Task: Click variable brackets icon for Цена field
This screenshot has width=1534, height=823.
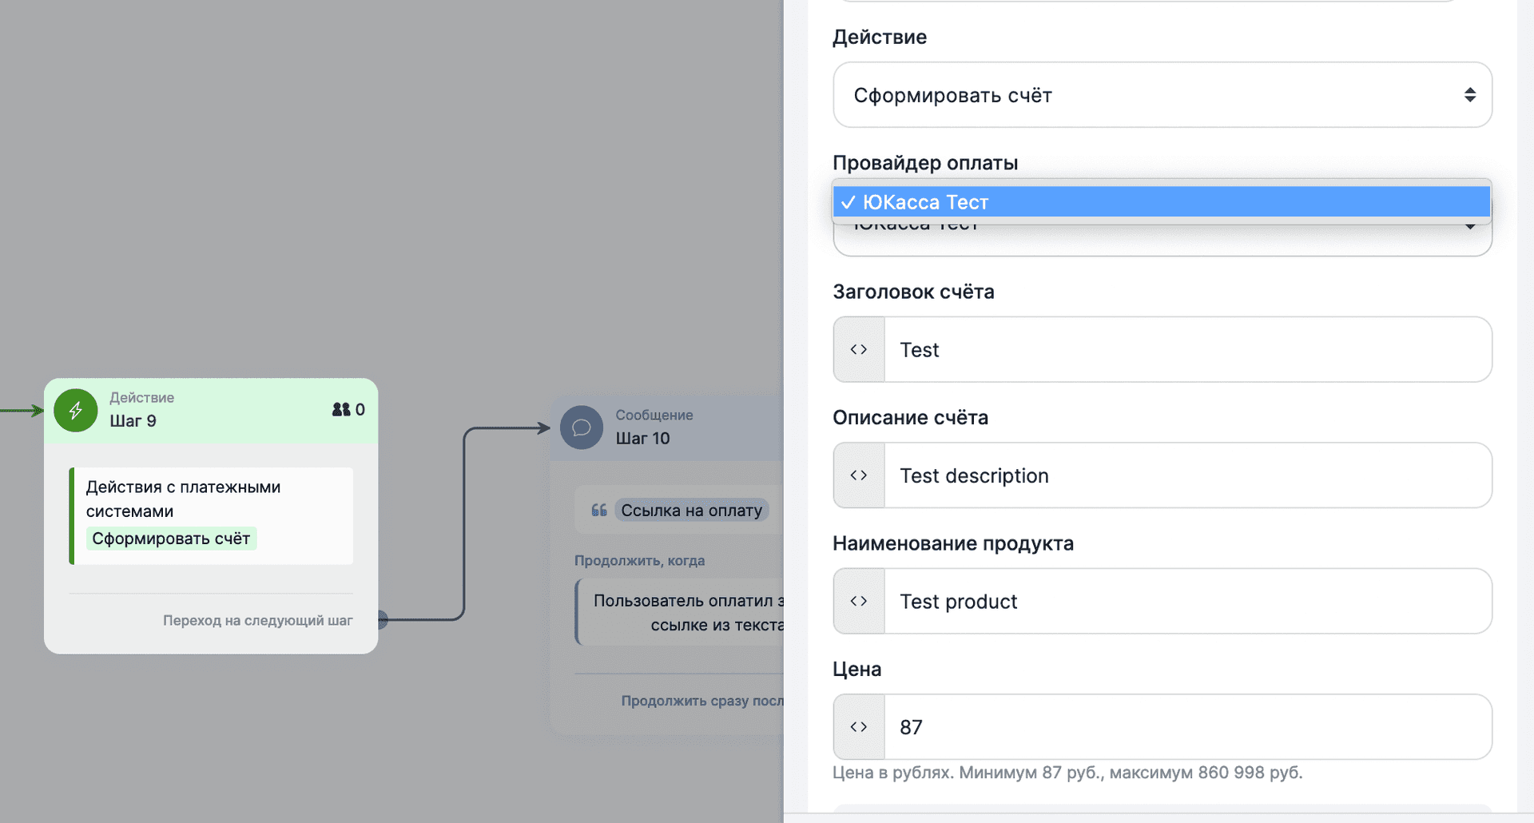Action: coord(859,726)
